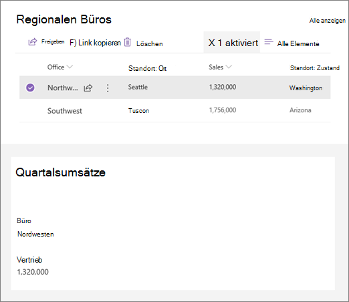Click the X to clear the 1 aktiviert selection

(212, 43)
